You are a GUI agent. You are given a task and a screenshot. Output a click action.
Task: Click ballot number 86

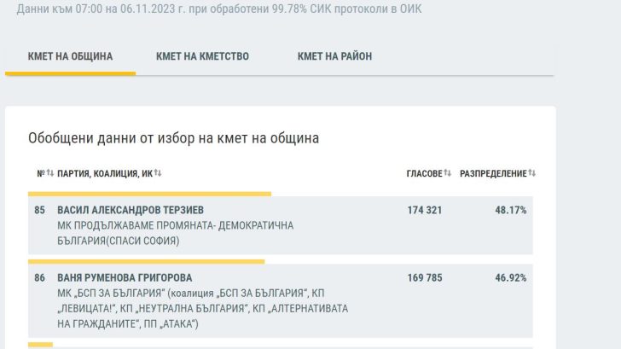click(x=39, y=278)
